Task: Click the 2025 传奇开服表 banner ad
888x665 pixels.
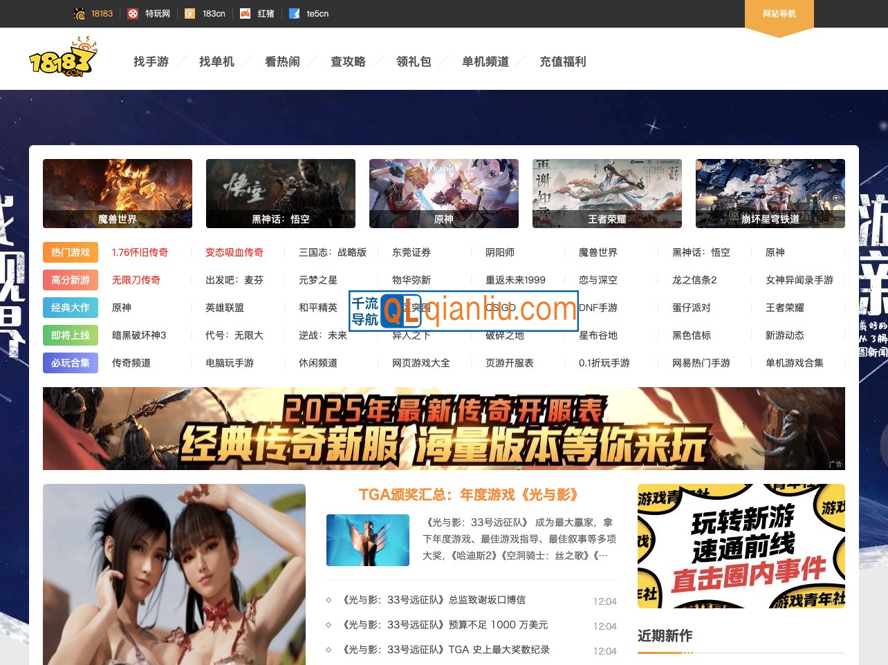Action: (x=444, y=428)
